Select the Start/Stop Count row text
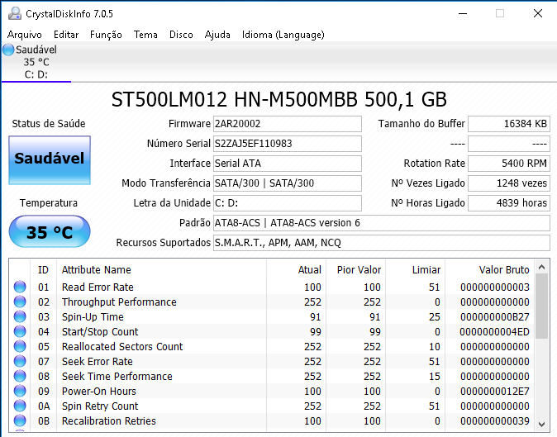This screenshot has width=557, height=437. point(100,331)
